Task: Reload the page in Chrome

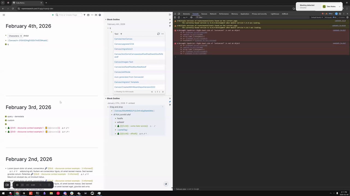Action: (x=13, y=8)
